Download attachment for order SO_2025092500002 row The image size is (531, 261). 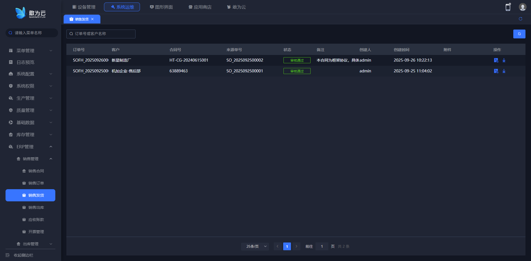click(504, 60)
